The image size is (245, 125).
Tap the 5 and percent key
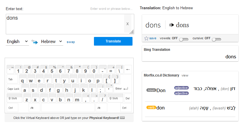point(52,69)
